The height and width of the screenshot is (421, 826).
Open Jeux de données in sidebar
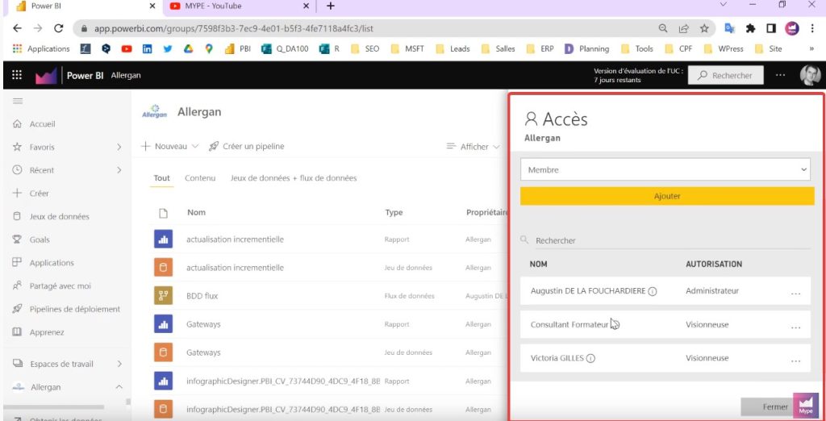[59, 217]
